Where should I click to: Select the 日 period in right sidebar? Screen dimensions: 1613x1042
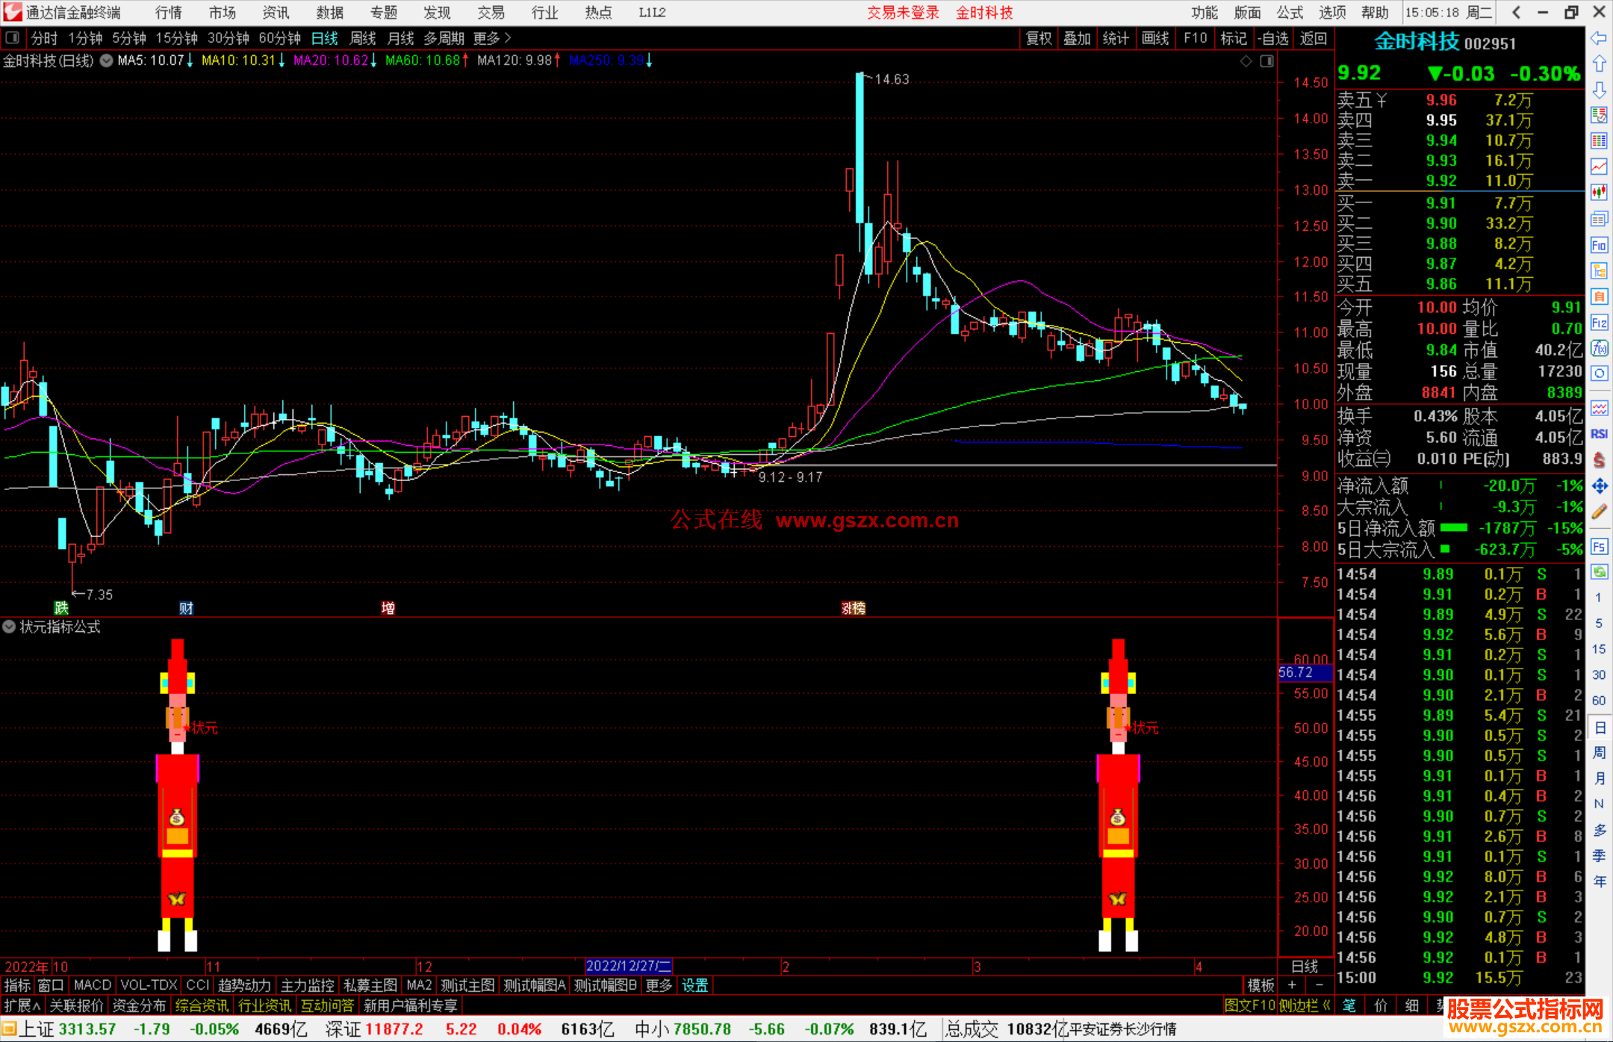pyautogui.click(x=1599, y=728)
